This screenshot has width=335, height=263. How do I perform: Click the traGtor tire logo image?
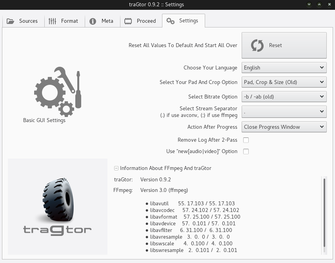[x=58, y=206]
